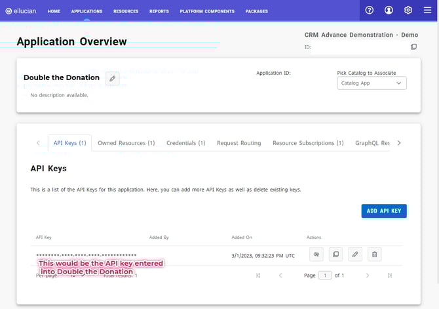Open the Request Routing tab
439x309 pixels.
pyautogui.click(x=239, y=143)
